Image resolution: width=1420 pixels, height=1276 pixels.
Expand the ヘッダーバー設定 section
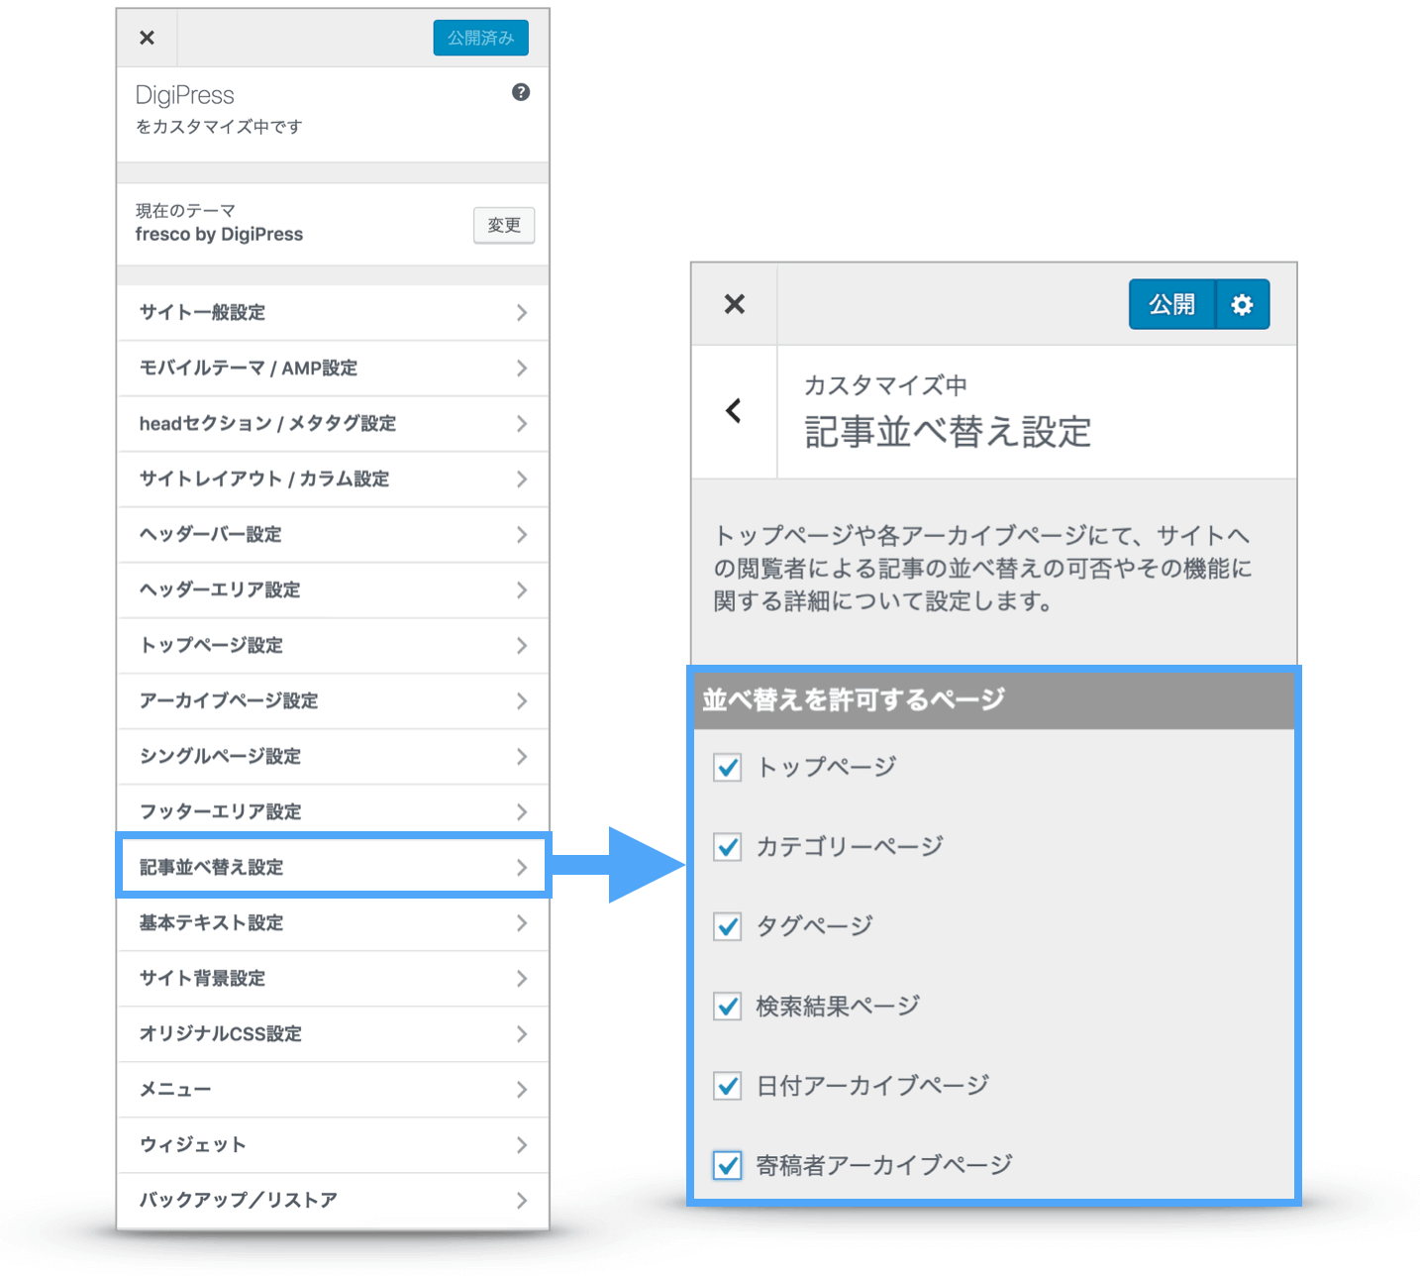pos(333,535)
